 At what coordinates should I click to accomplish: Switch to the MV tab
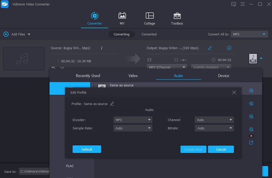coord(122,19)
